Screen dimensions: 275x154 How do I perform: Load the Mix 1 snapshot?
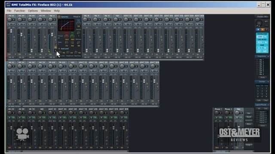tap(261, 60)
